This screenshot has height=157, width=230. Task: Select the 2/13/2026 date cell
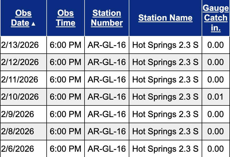pyautogui.click(x=20, y=45)
